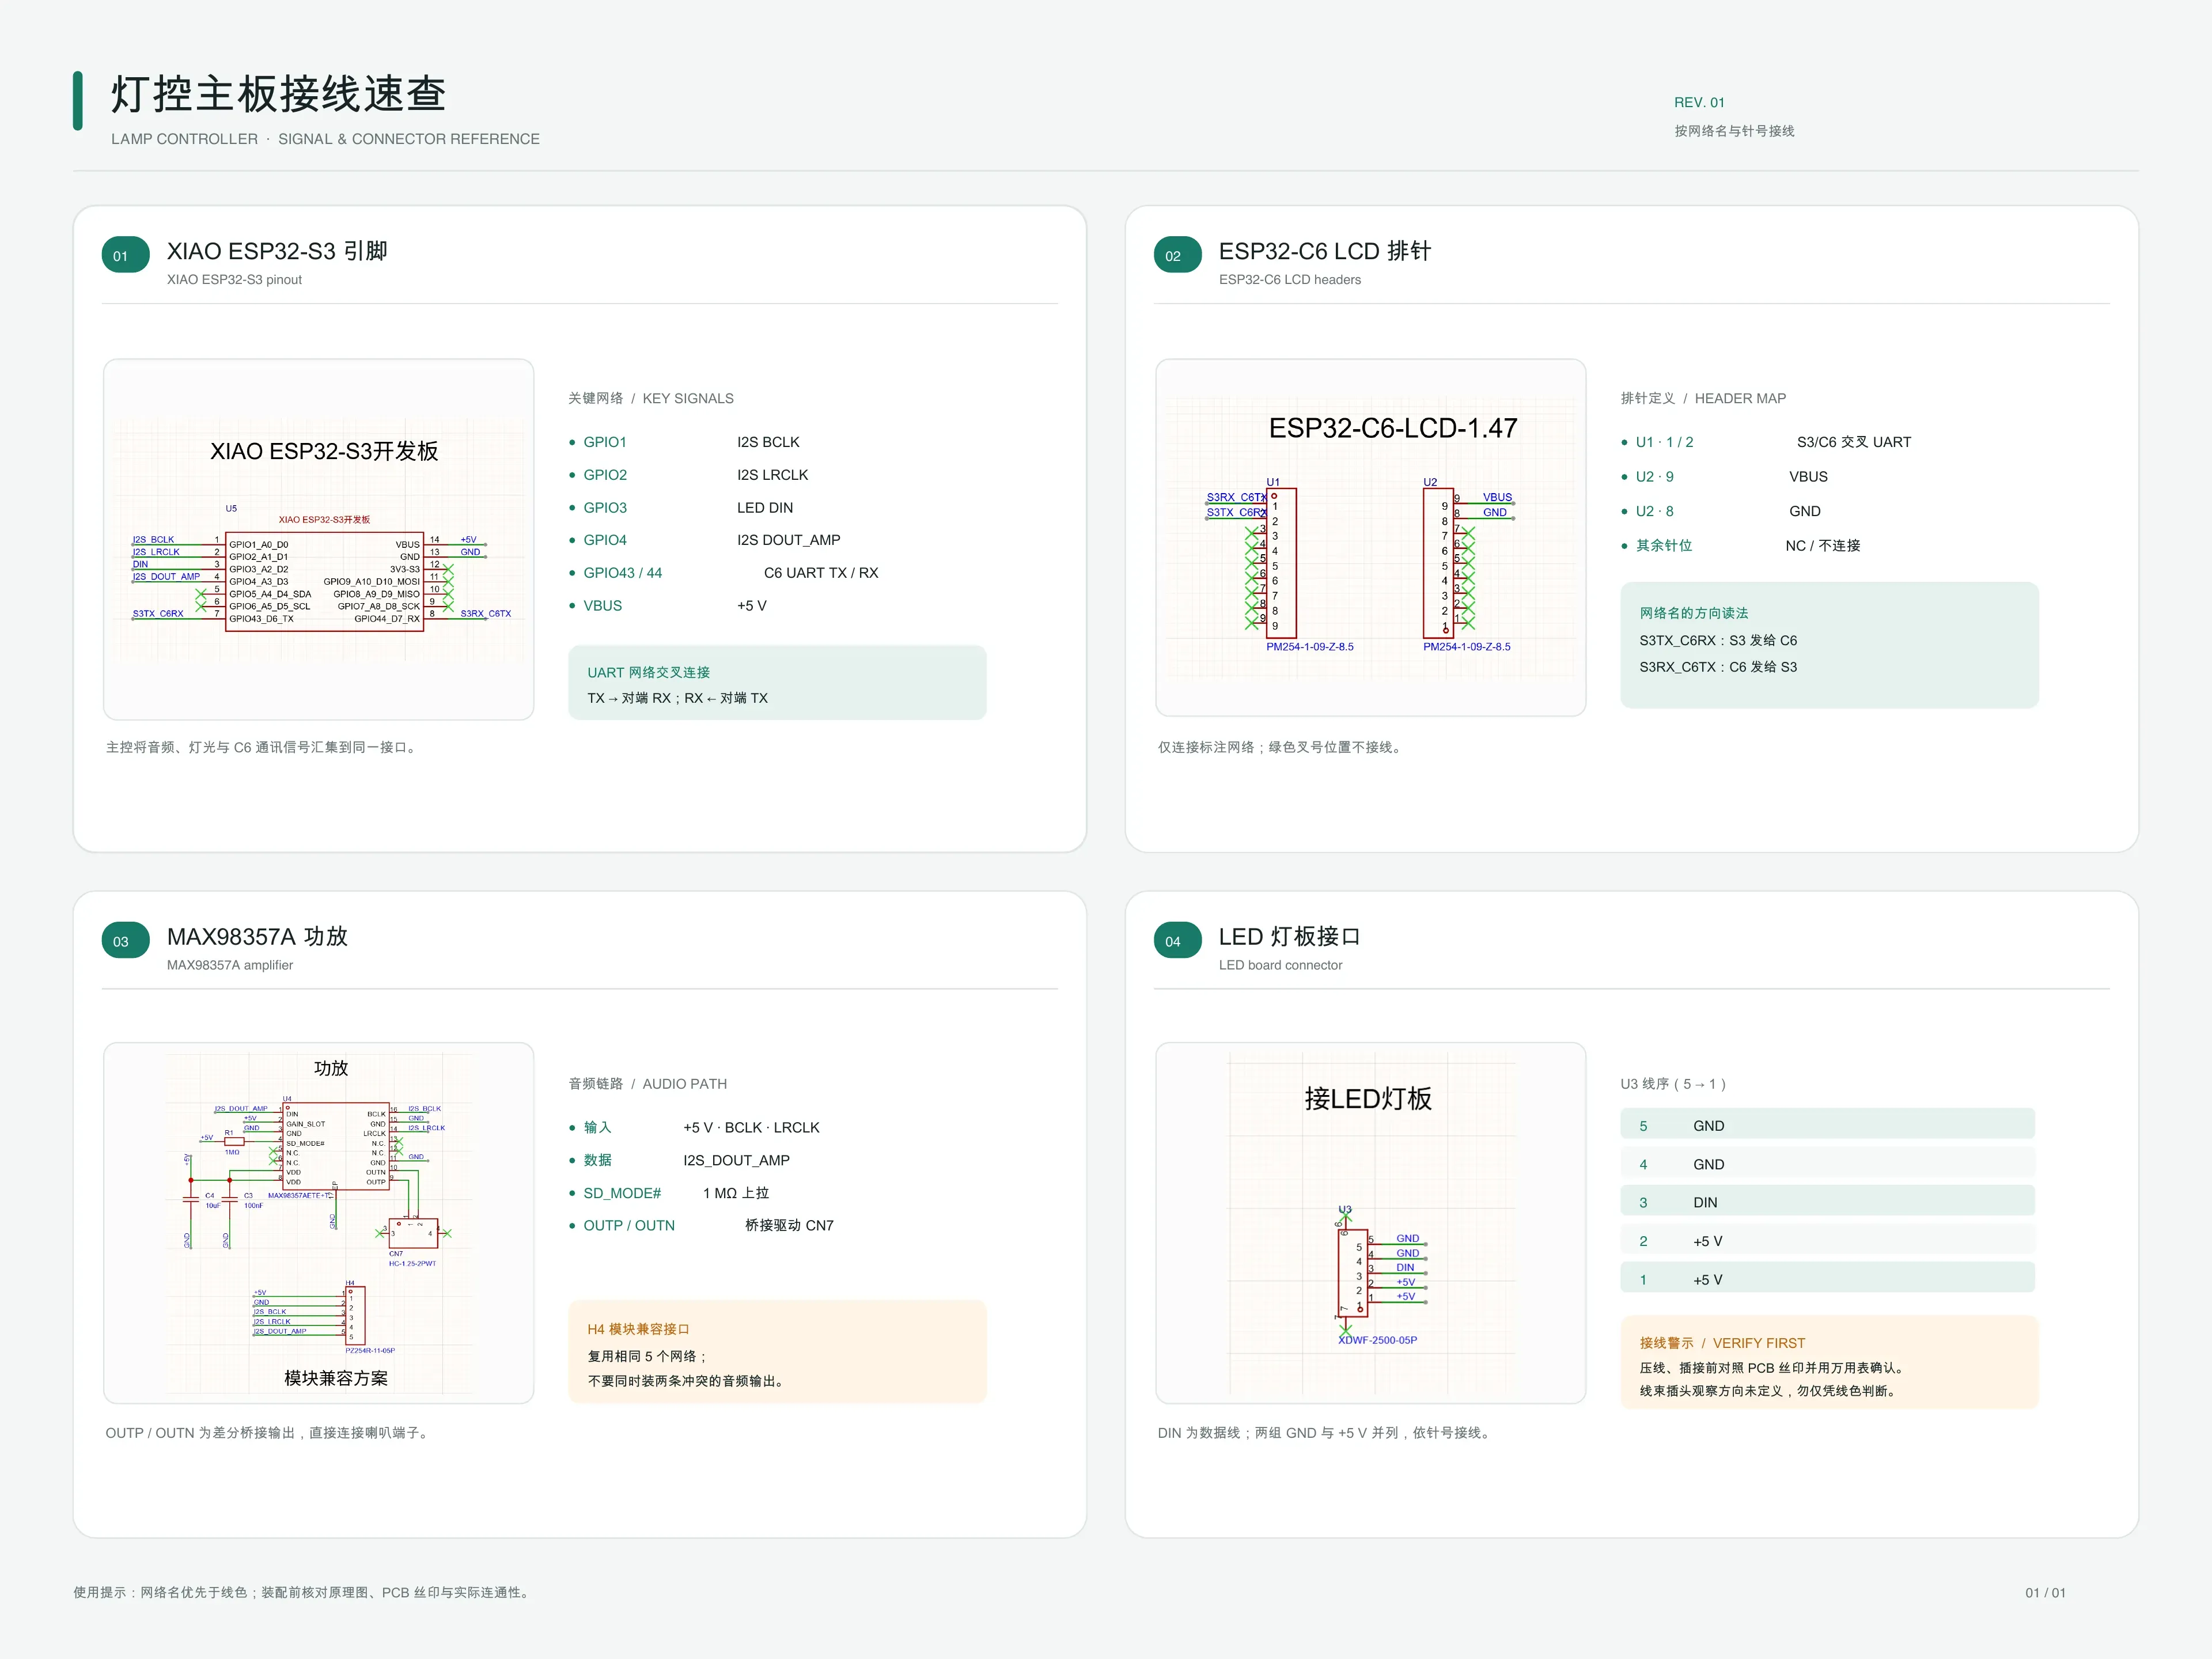The height and width of the screenshot is (1659, 2212).
Task: Select the "U2 · 8" header entry
Action: pos(1654,511)
